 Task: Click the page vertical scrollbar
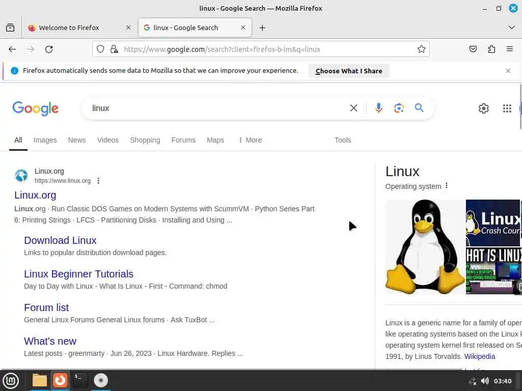coord(520,106)
